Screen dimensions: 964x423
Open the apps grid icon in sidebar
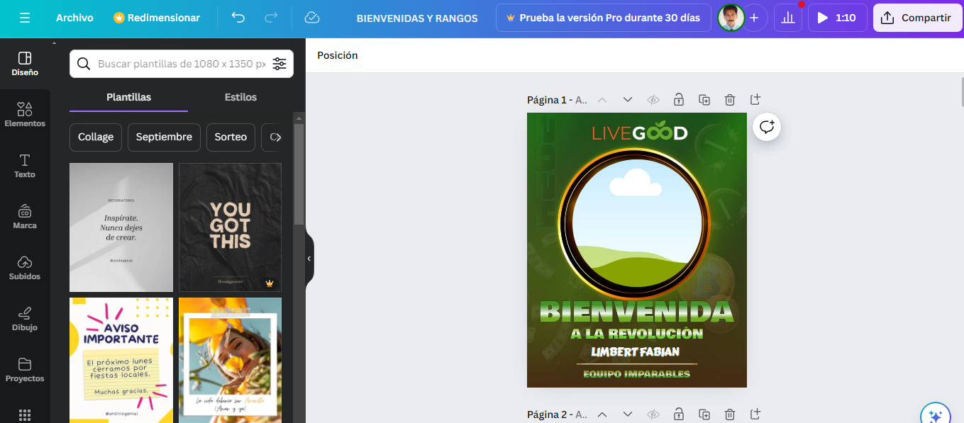[25, 414]
